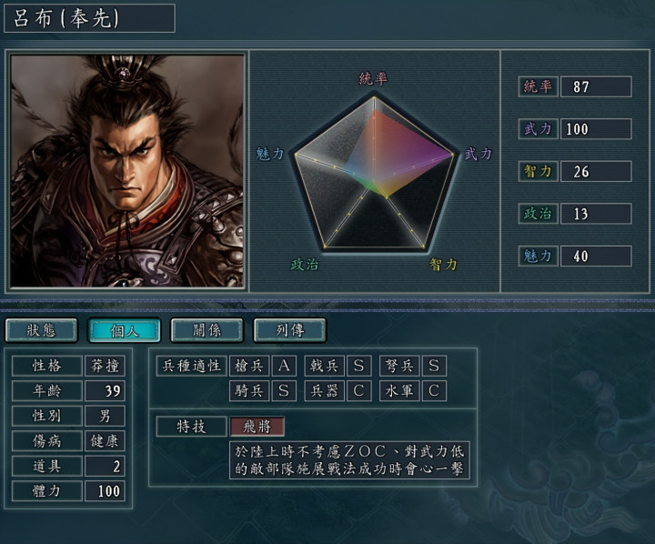Click the 統率 stat value 87
This screenshot has height=544, width=655.
pyautogui.click(x=596, y=87)
